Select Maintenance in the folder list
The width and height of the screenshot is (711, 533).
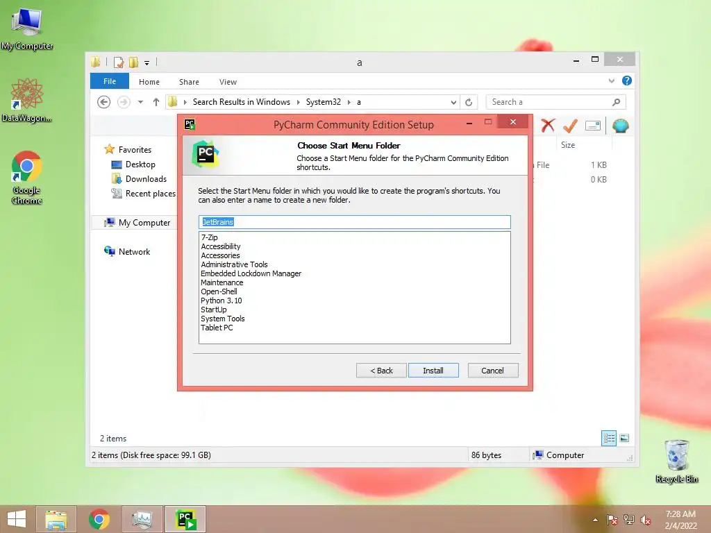(221, 282)
